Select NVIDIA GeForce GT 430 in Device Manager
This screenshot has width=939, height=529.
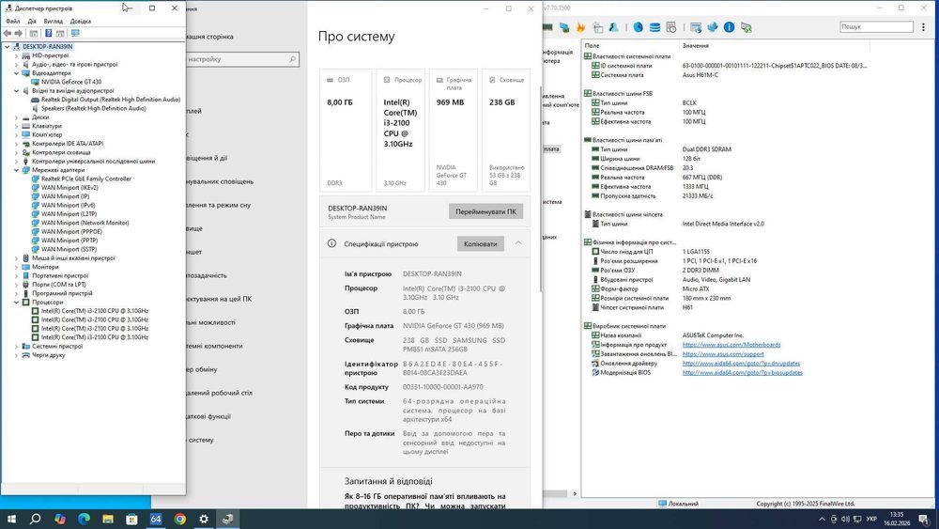click(71, 82)
